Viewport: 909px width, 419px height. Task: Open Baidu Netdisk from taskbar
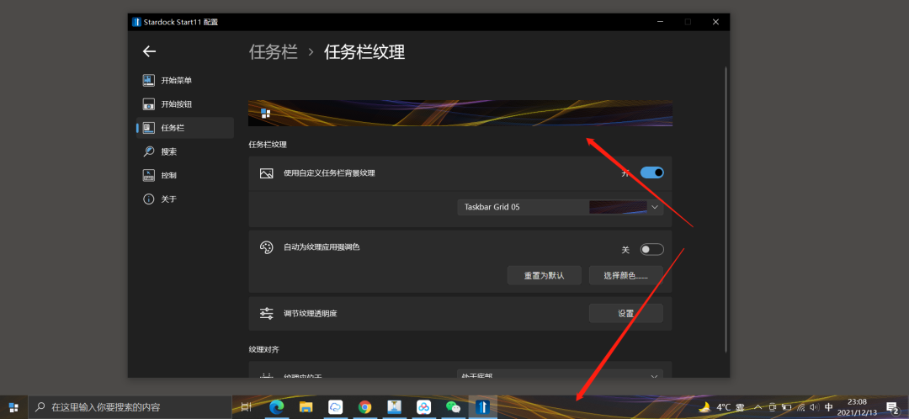[x=423, y=407]
